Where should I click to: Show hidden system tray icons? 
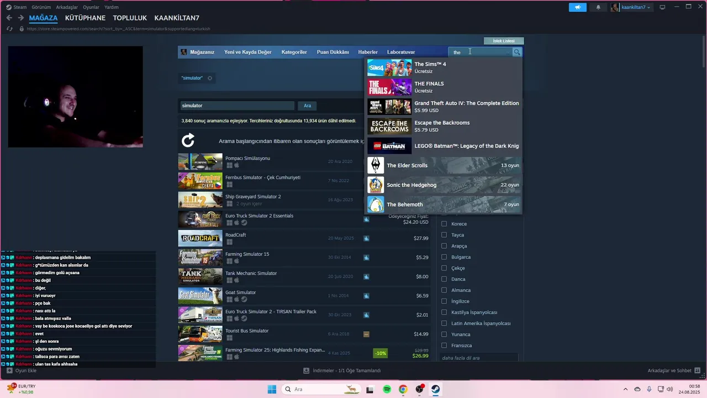coord(625,389)
